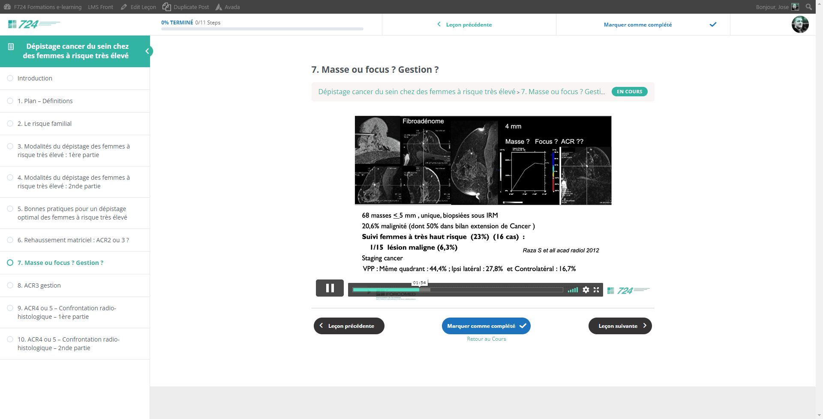Open lesson 2. Le risque familial
The width and height of the screenshot is (823, 419).
[x=45, y=124]
